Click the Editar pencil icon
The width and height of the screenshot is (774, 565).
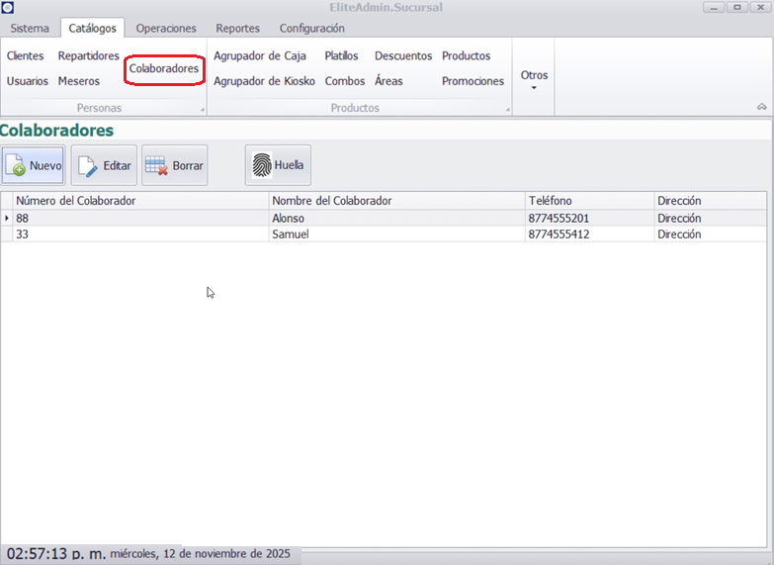click(87, 166)
